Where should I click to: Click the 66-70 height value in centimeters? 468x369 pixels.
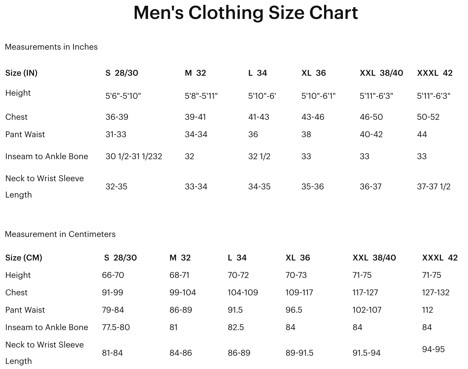[x=113, y=275]
